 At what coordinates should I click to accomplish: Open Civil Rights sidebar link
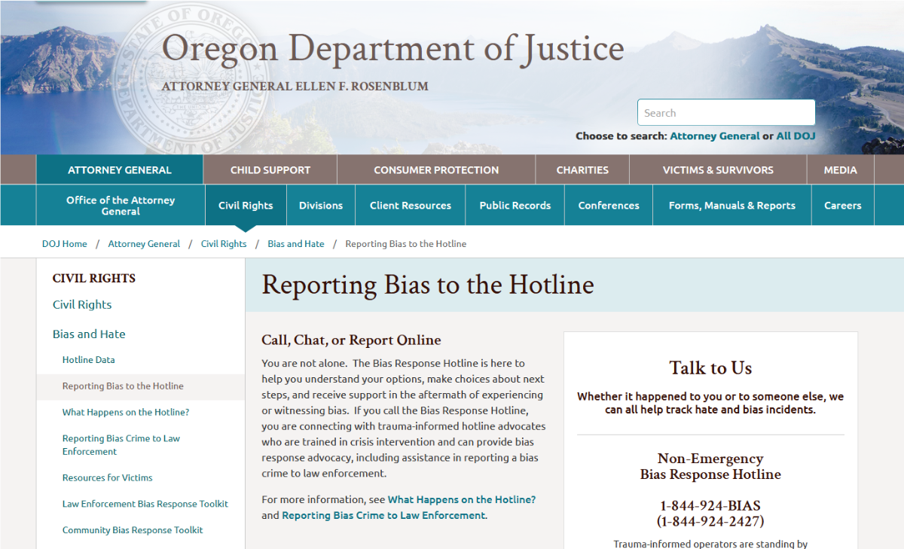point(82,305)
